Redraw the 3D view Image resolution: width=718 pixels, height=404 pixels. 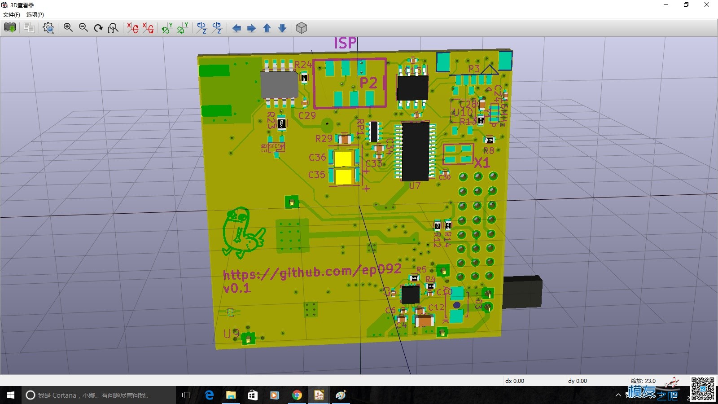coord(98,28)
